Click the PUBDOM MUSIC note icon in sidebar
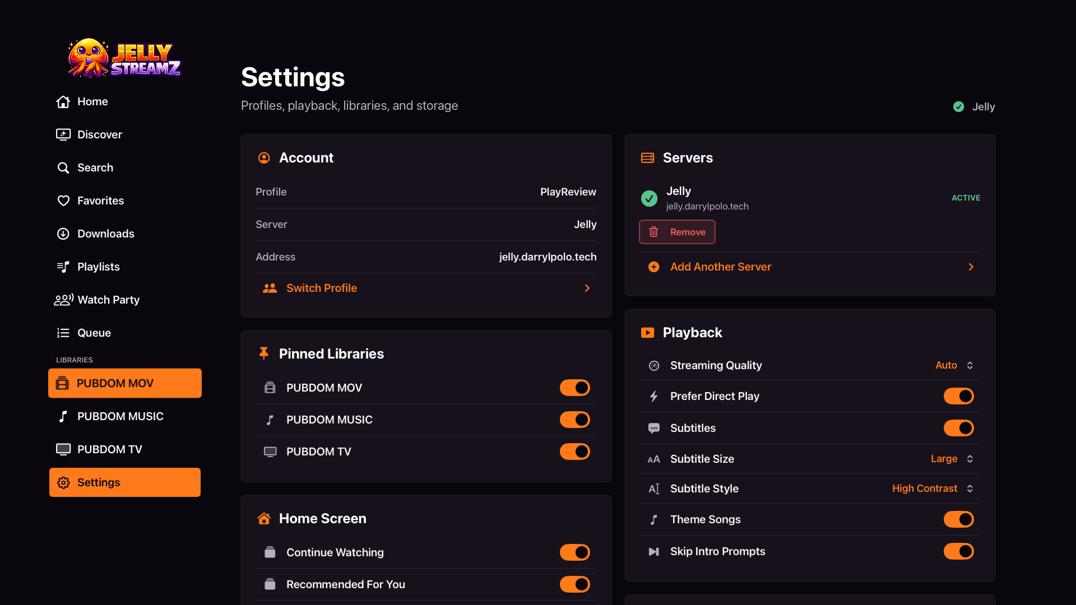The image size is (1076, 605). pos(63,416)
